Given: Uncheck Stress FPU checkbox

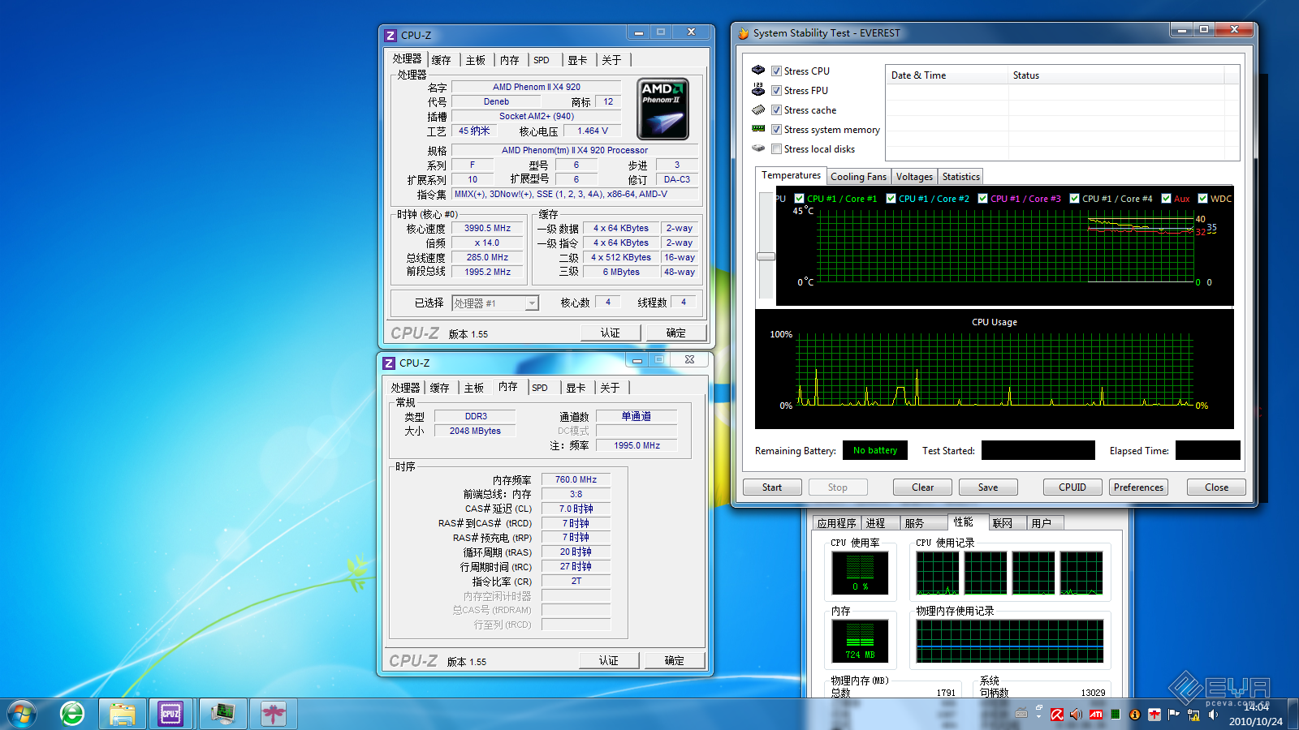Looking at the screenshot, I should click(776, 91).
